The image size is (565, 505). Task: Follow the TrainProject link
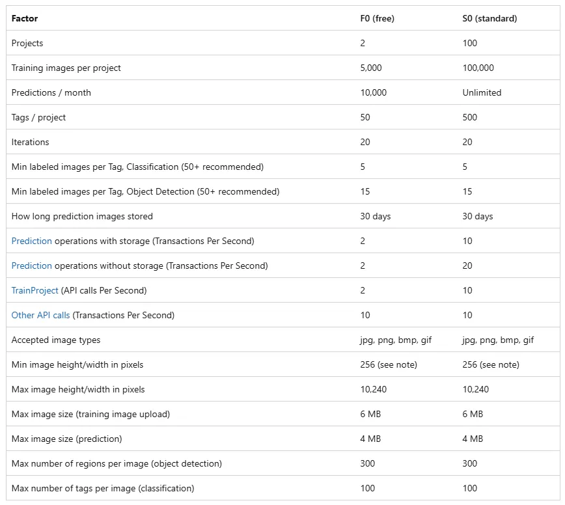pos(34,290)
